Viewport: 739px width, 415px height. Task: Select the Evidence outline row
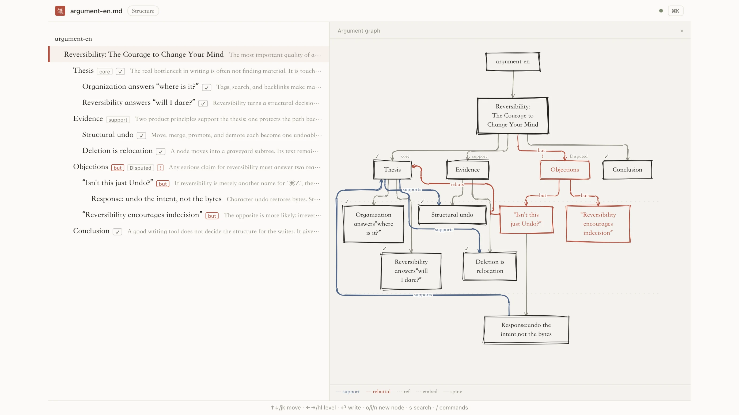click(189, 119)
